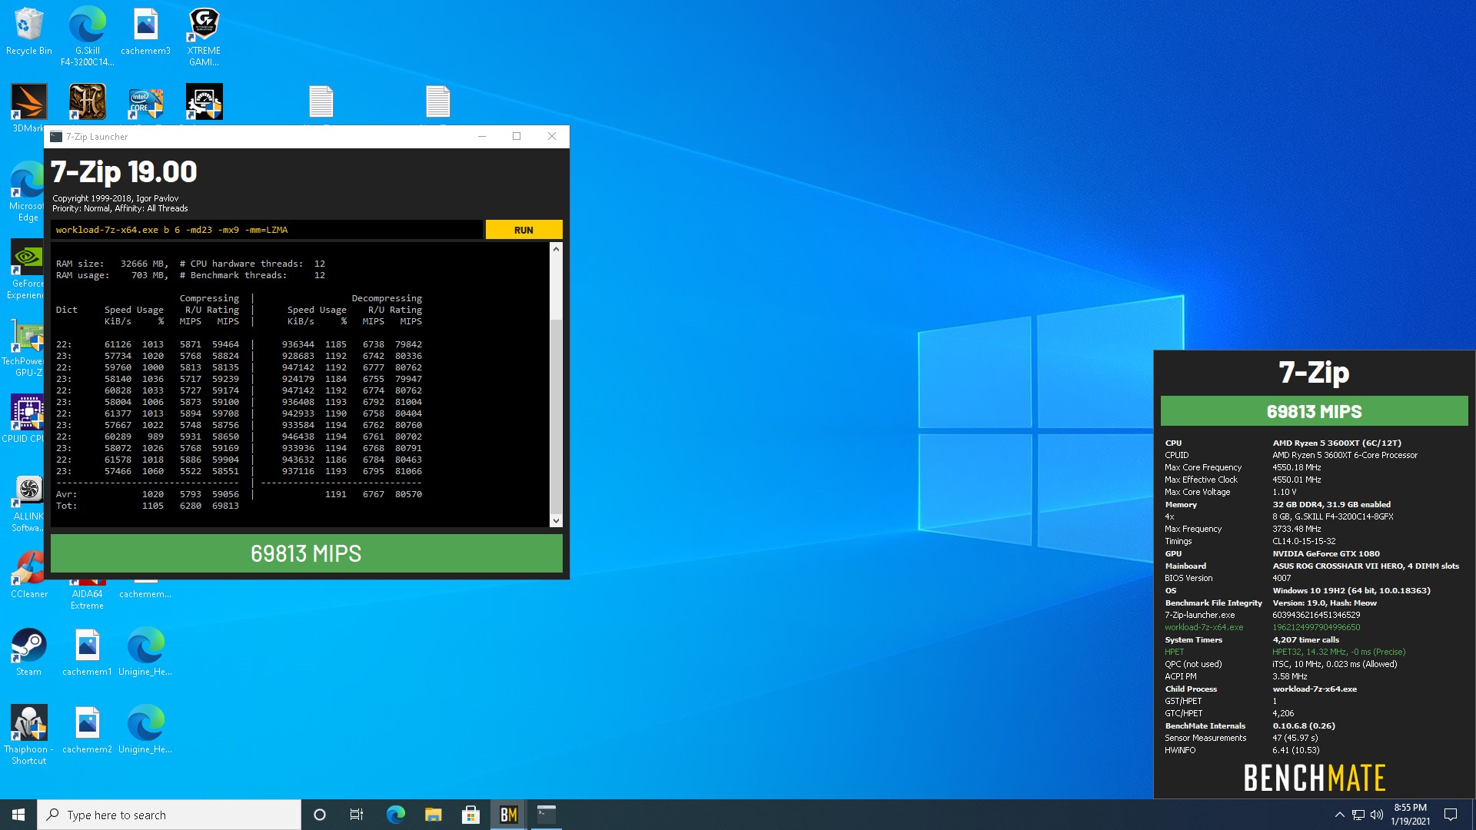Click the BenchMate taskbar icon
The image size is (1476, 830).
pyautogui.click(x=508, y=815)
